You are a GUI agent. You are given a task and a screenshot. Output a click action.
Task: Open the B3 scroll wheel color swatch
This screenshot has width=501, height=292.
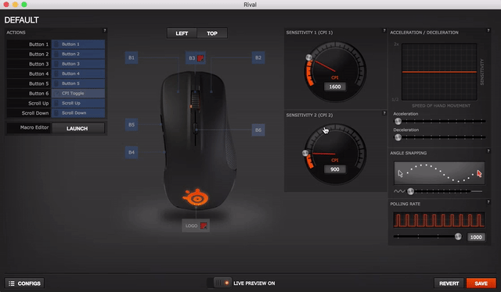(200, 58)
